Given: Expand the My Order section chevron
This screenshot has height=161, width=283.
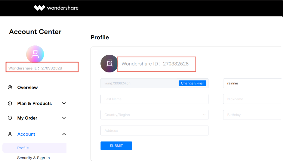Looking at the screenshot, I should 64,118.
